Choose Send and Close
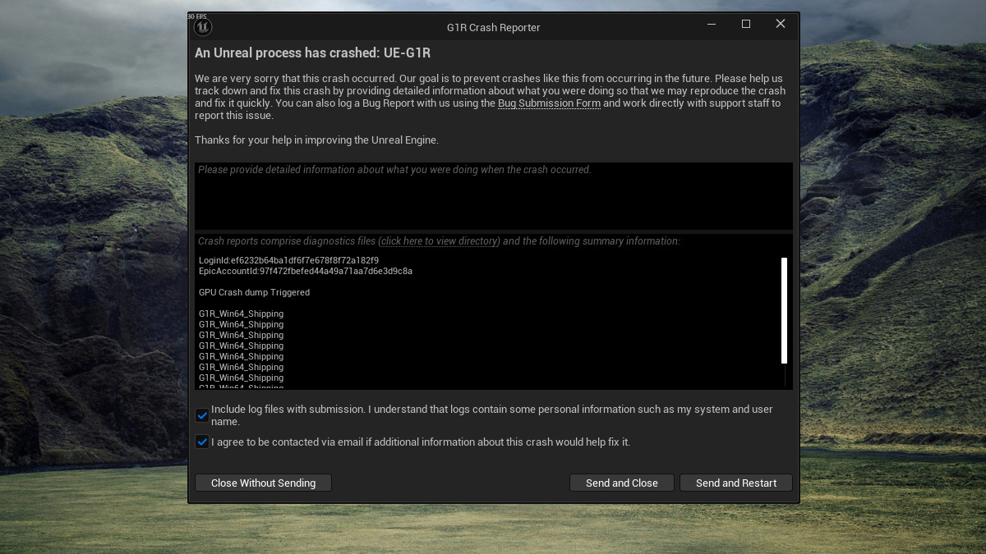The width and height of the screenshot is (986, 554). [x=622, y=483]
